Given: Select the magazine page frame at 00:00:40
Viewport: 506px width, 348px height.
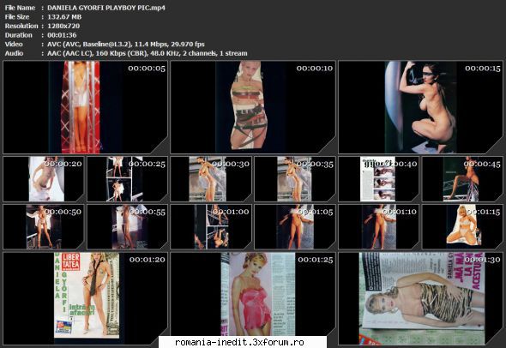Looking at the screenshot, I should point(378,179).
